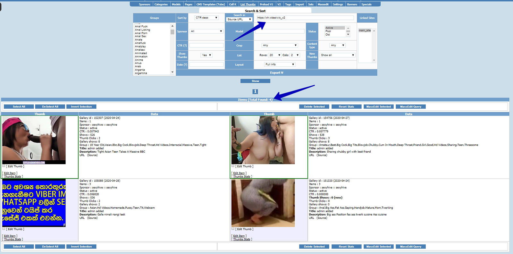
Task: Open the Tags menu item
Action: pyautogui.click(x=288, y=4)
